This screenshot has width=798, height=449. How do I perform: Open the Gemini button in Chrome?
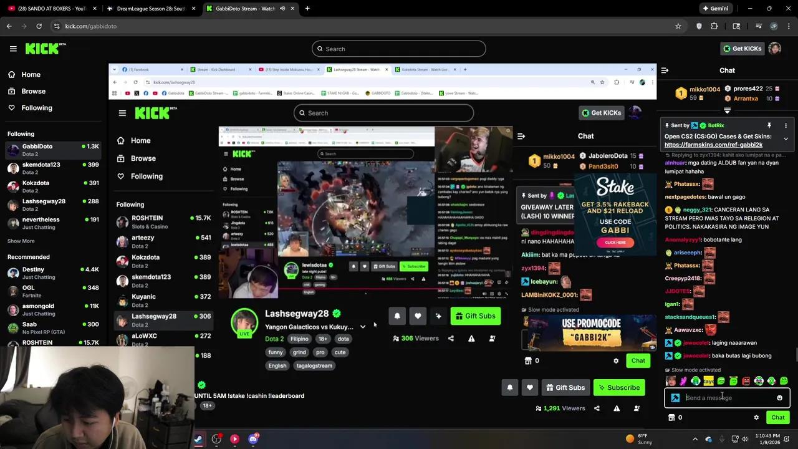point(715,9)
